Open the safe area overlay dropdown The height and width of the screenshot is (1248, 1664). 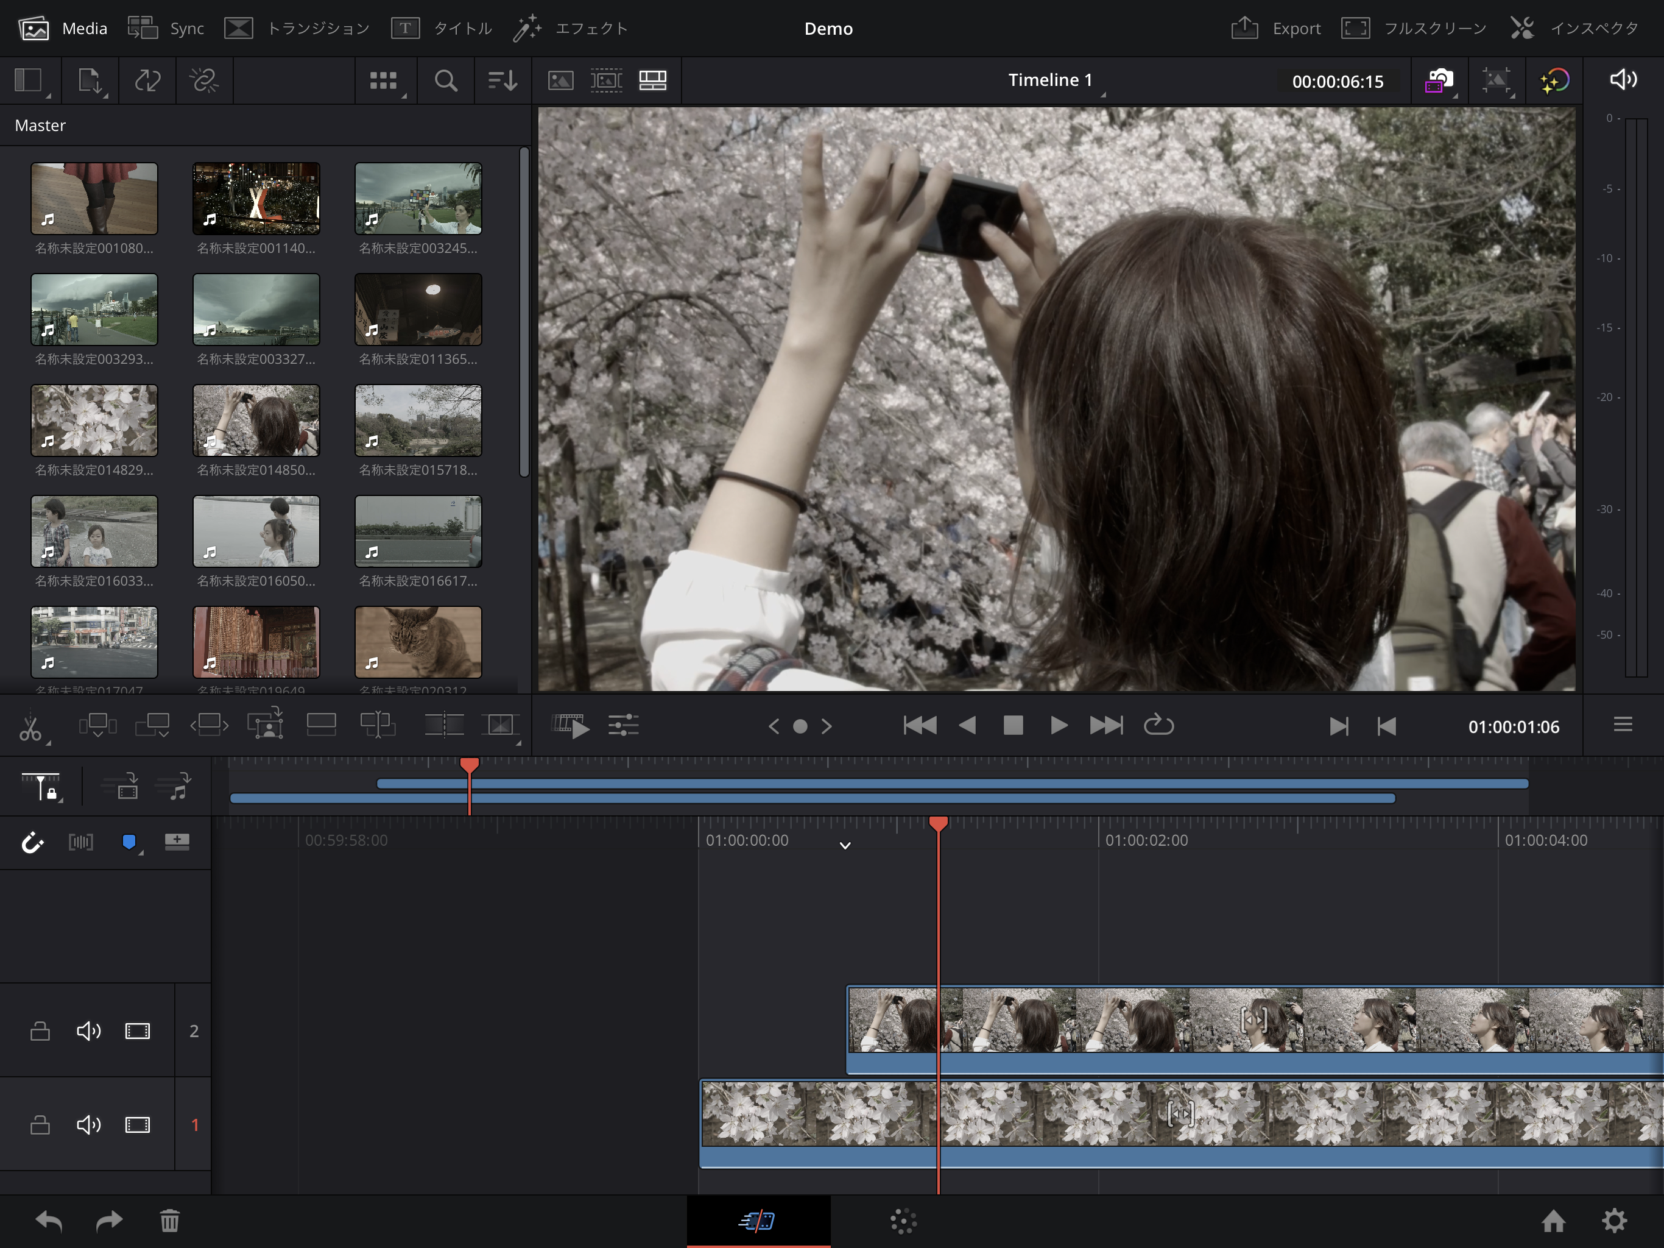[1497, 80]
